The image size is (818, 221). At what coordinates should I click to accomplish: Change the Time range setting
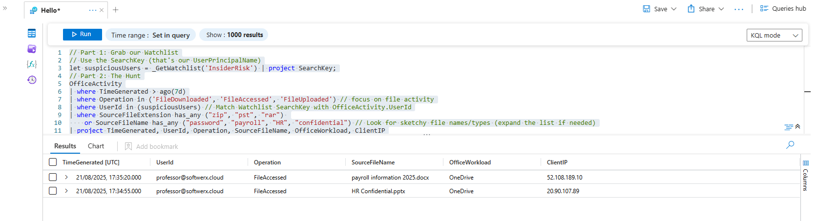click(x=150, y=35)
